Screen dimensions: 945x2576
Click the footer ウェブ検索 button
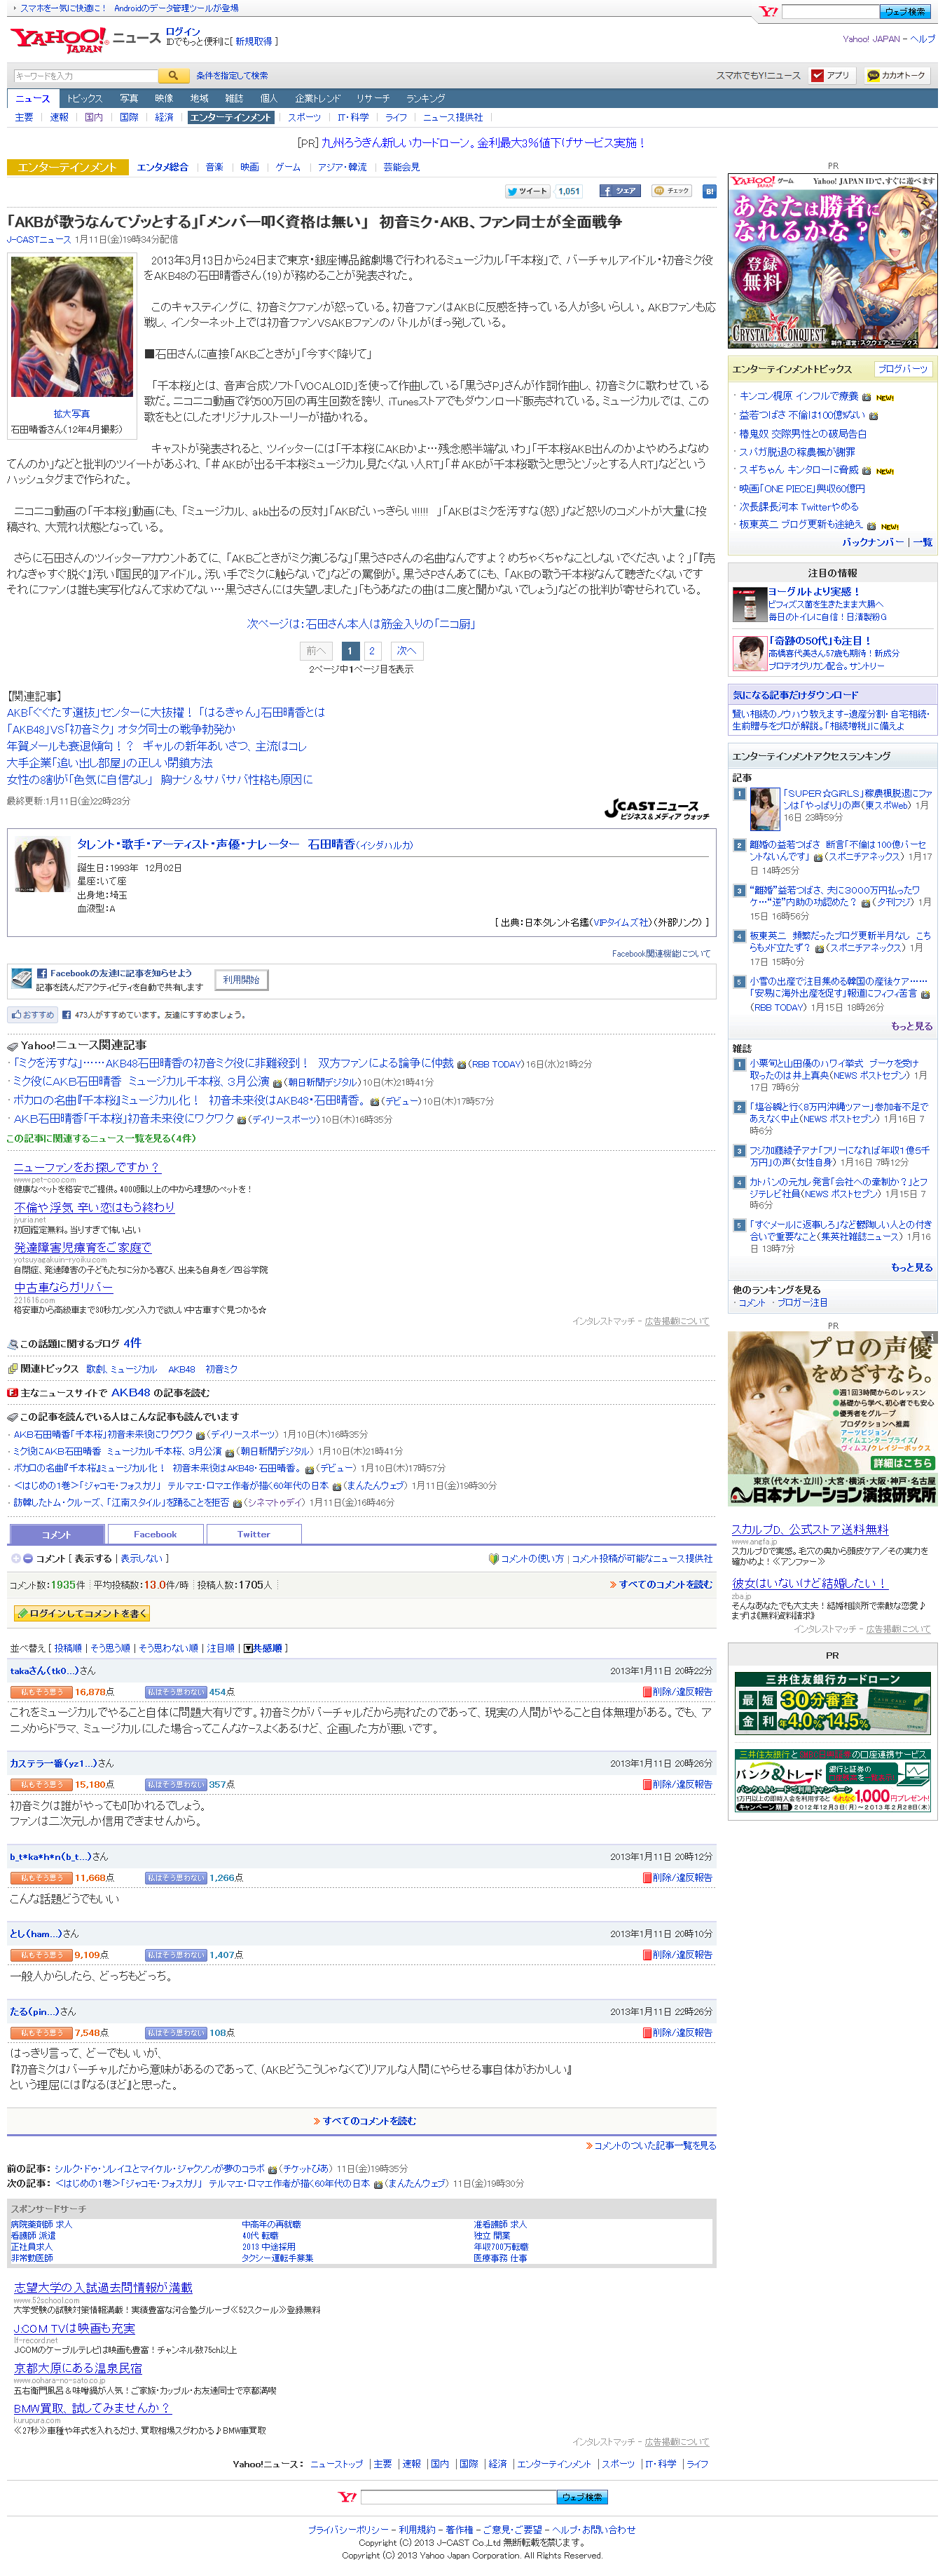point(581,2497)
